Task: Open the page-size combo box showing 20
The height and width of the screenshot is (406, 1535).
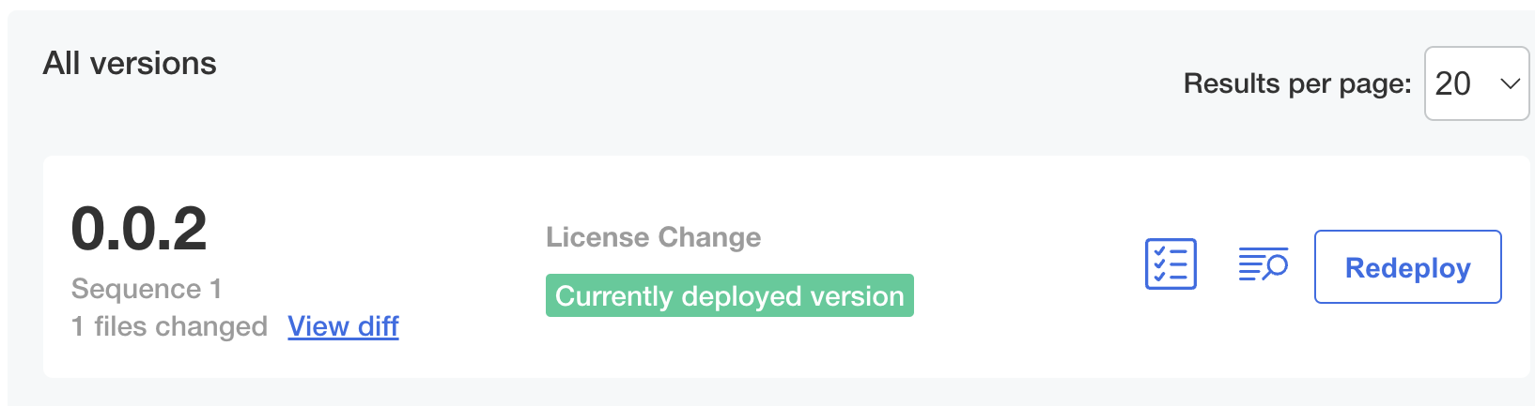Action: click(x=1477, y=83)
